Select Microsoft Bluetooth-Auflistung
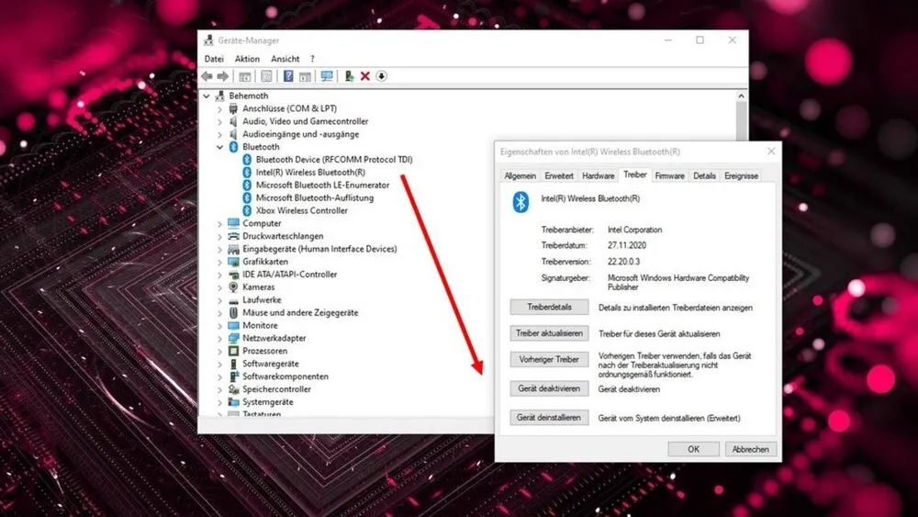 click(x=314, y=198)
